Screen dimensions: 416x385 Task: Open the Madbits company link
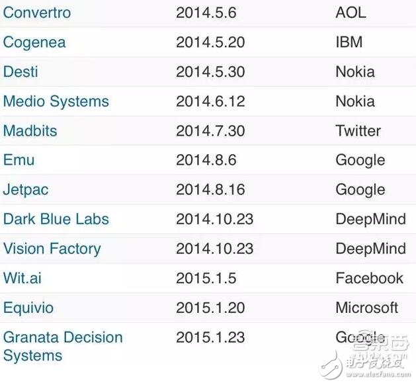point(31,130)
